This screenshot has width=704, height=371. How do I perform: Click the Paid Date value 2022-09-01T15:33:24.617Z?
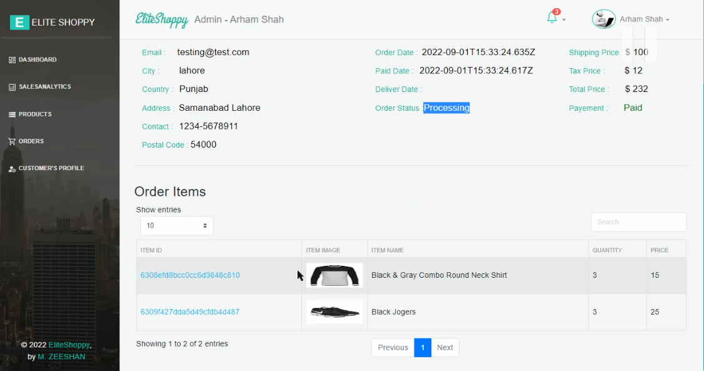476,71
